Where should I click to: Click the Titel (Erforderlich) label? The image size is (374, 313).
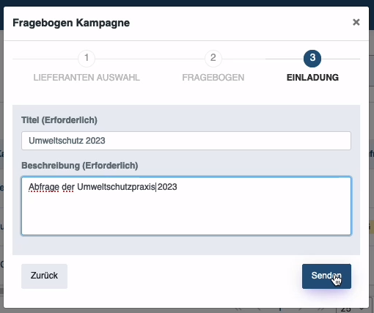pos(59,120)
